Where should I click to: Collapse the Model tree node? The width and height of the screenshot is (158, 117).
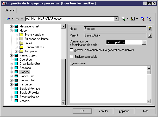pos(11,31)
